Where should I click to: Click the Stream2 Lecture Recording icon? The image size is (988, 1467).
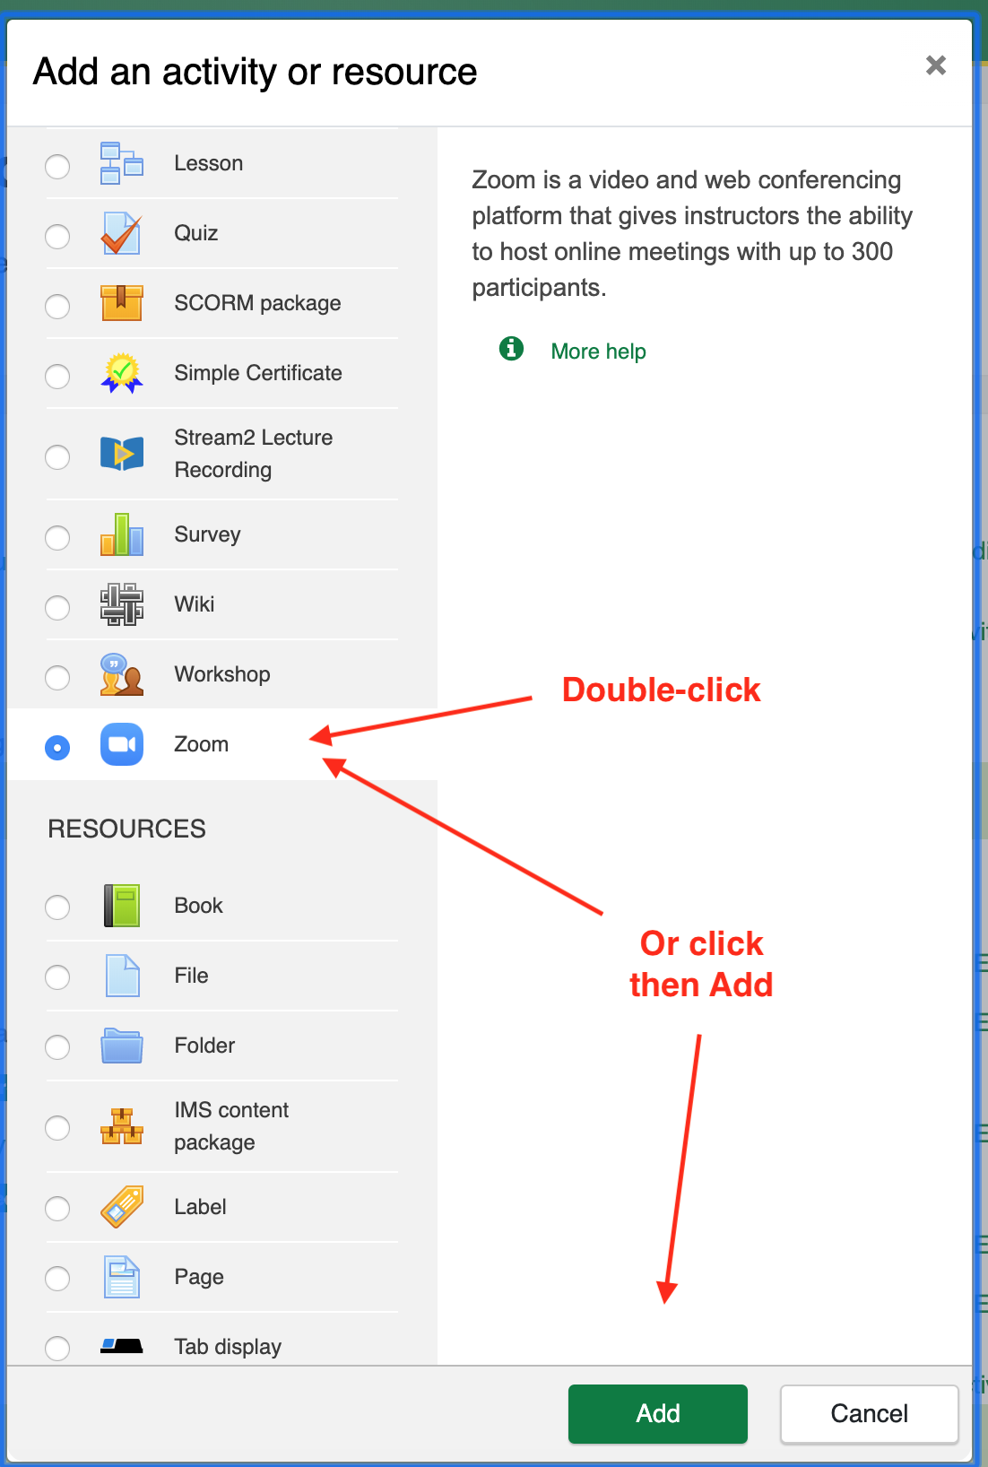point(121,454)
